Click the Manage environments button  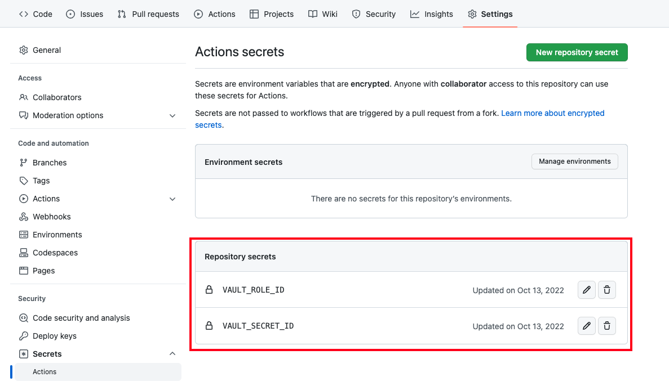pos(574,161)
